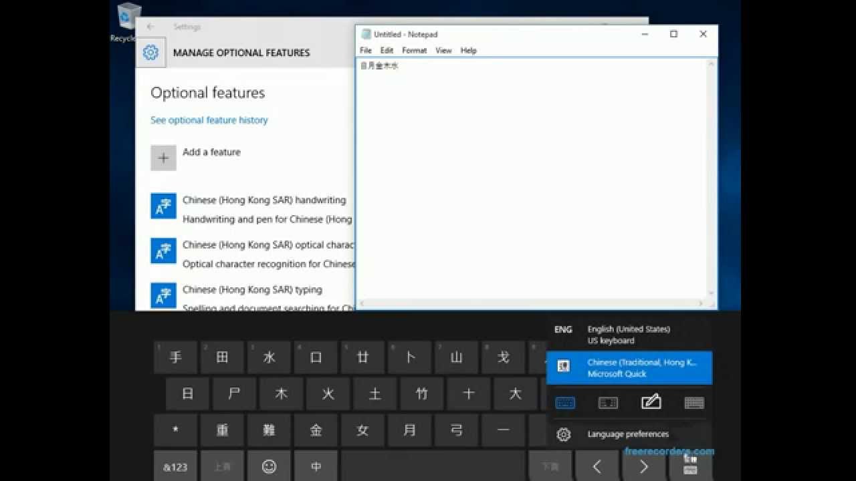
Task: Tap the 廿 key
Action: [362, 357]
